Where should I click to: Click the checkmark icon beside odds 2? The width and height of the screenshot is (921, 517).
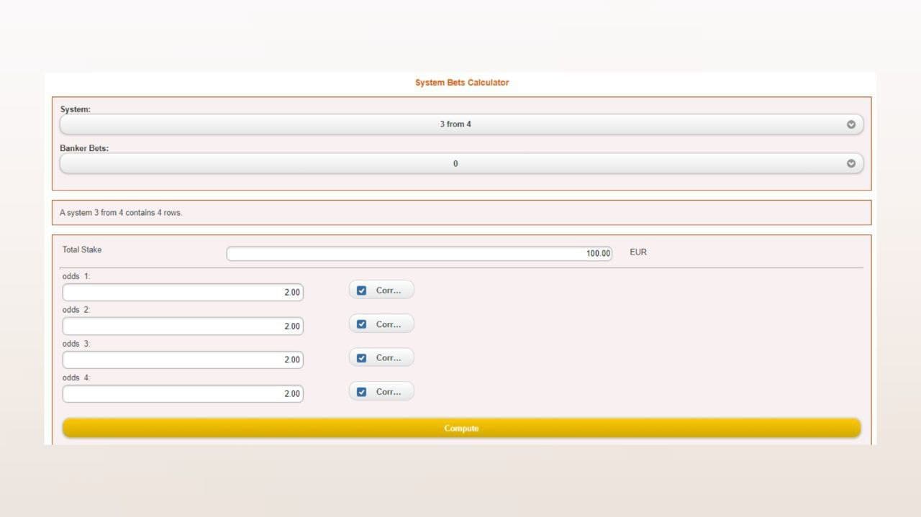362,324
